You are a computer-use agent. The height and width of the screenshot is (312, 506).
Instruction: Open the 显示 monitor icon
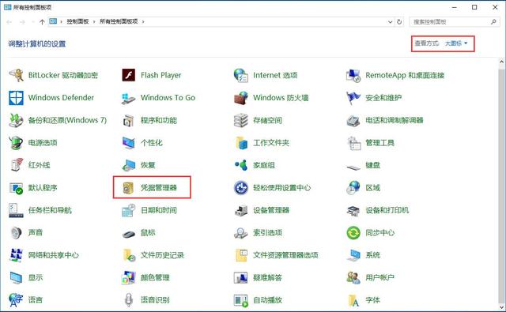click(16, 278)
